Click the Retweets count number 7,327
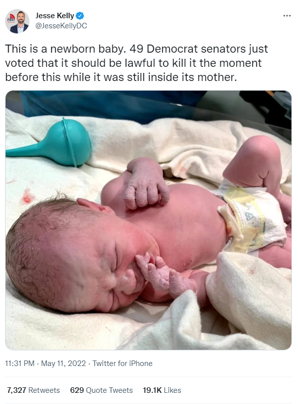Viewport: 298px width, 404px height. coord(17,390)
